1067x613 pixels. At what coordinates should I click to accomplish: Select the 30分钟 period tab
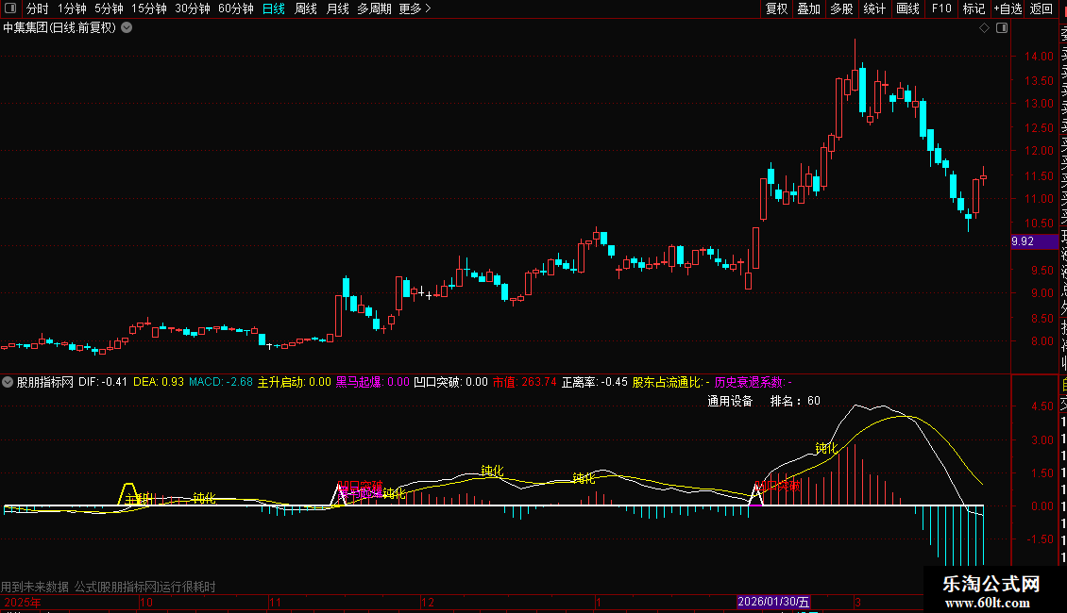tap(193, 8)
